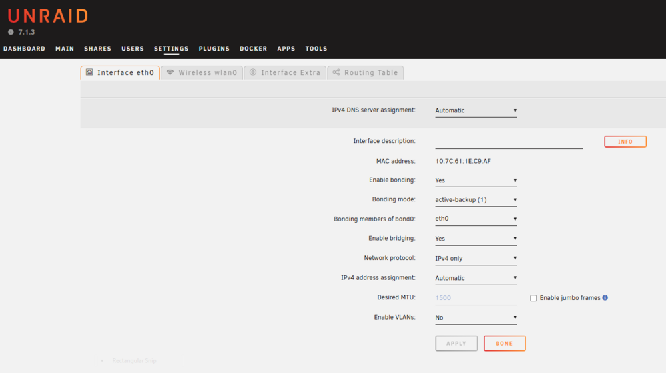The image size is (666, 373).
Task: Click the Interface Extra tab icon
Action: click(253, 72)
